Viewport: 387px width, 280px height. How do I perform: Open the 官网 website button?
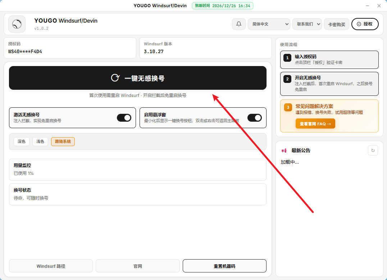tap(138, 266)
